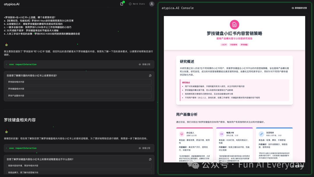Click the 研究概述 heading

coord(187,61)
